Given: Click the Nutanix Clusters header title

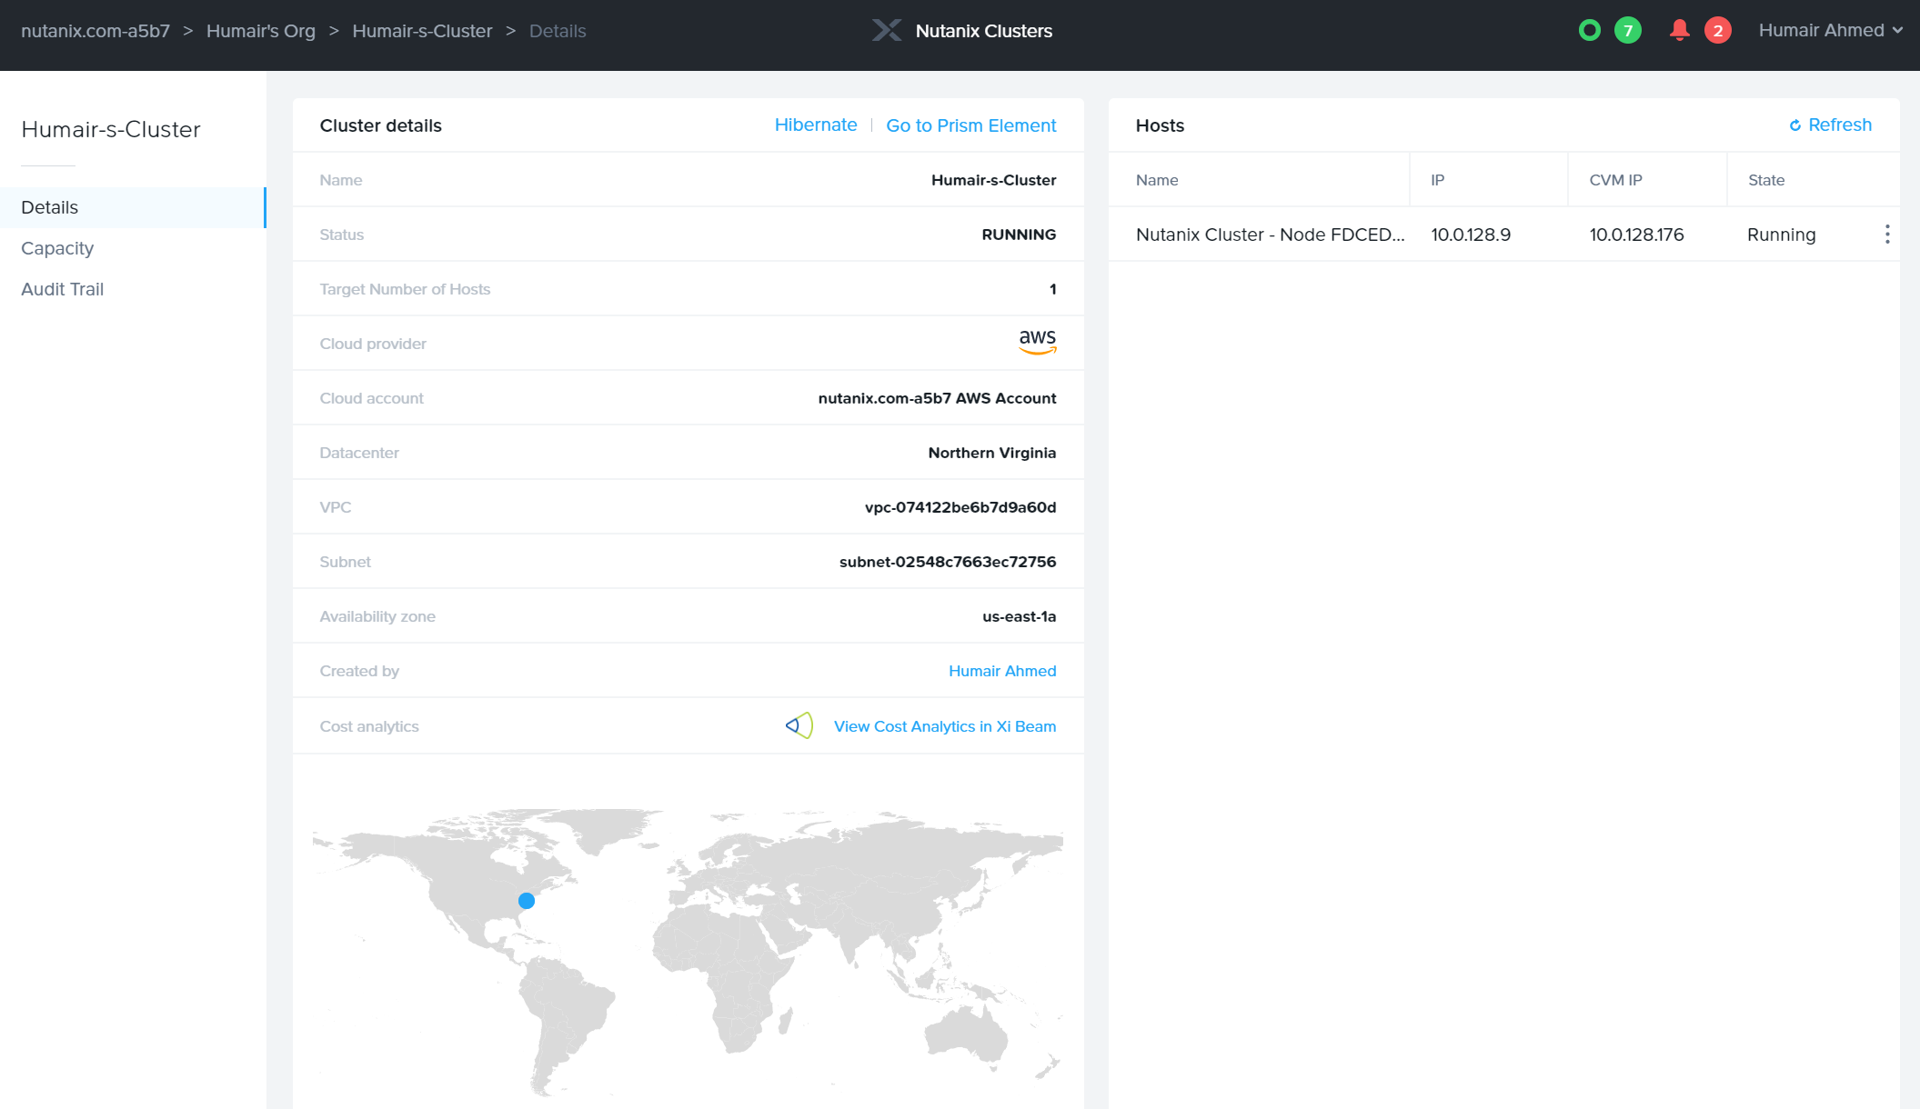Looking at the screenshot, I should (x=984, y=31).
